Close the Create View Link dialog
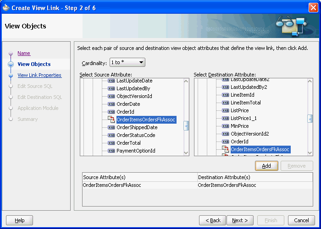This screenshot has height=229, width=321. click(313, 8)
